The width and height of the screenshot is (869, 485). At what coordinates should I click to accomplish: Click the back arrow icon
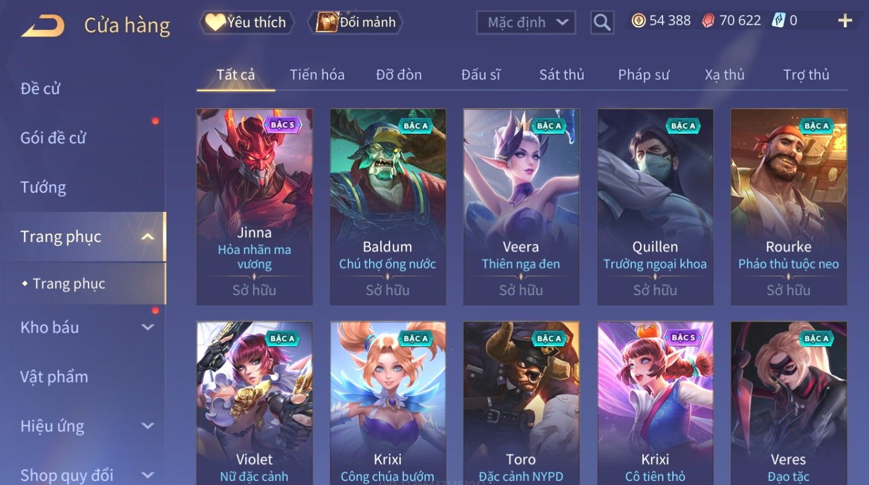point(43,26)
